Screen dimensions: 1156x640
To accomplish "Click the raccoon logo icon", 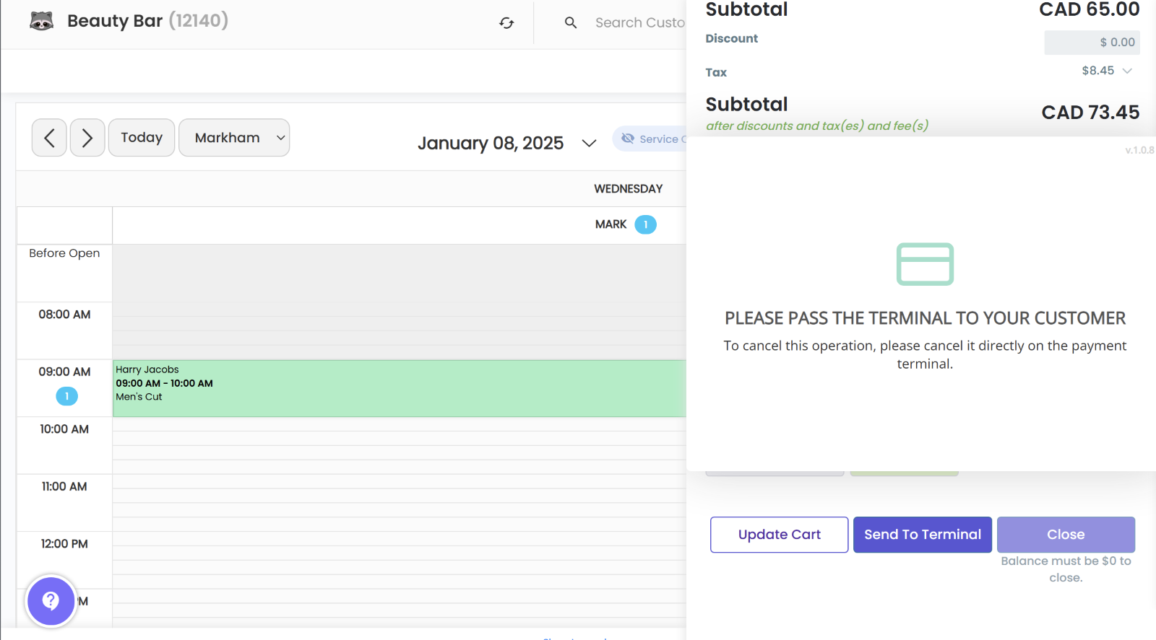I will tap(42, 21).
